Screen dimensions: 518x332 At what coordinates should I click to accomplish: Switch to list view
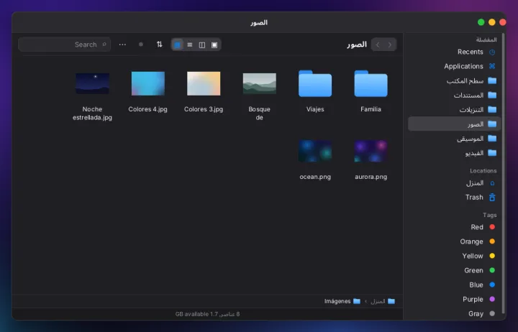[x=190, y=45]
